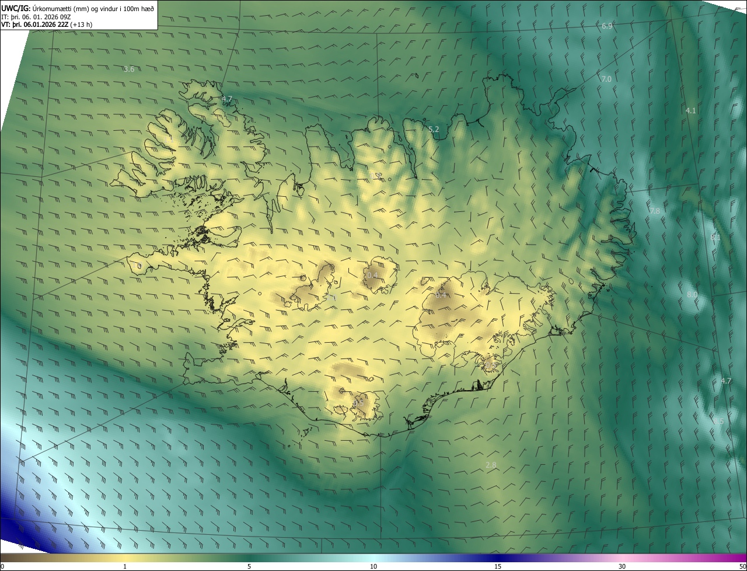Click the 8.0 value east of Iceland

pos(692,295)
